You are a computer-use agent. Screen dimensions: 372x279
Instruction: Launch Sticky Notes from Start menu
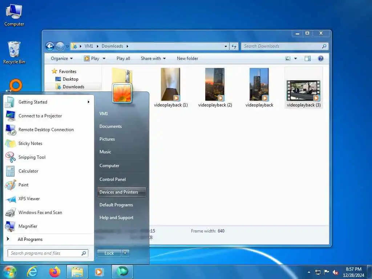click(48, 143)
